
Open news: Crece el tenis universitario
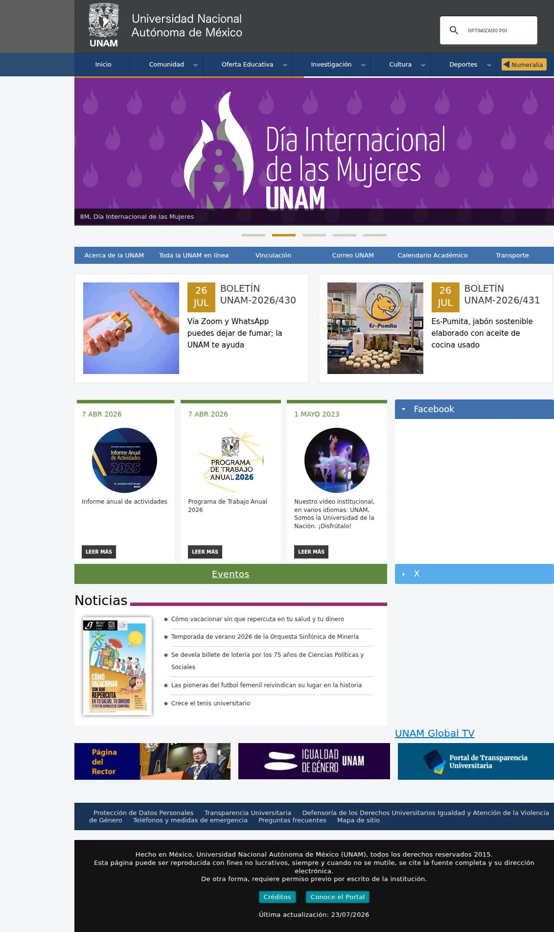pos(210,703)
